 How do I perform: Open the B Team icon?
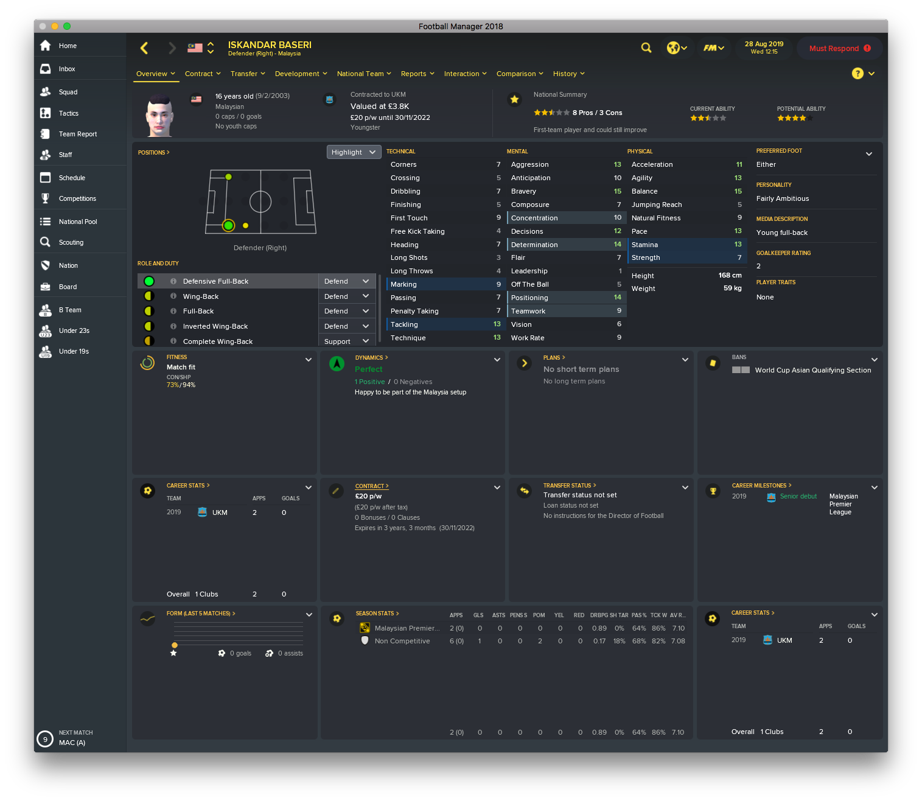(x=45, y=310)
